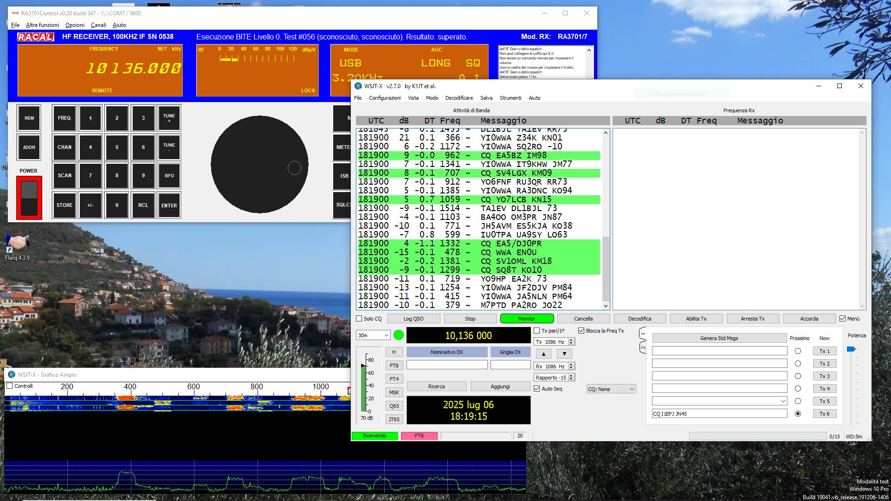
Task: Enable the Solo CQ checkbox
Action: click(x=359, y=319)
